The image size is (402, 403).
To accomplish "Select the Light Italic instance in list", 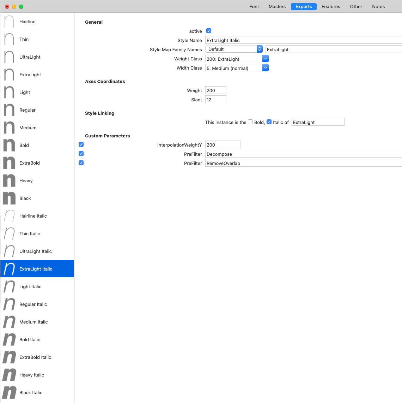I will pos(30,286).
